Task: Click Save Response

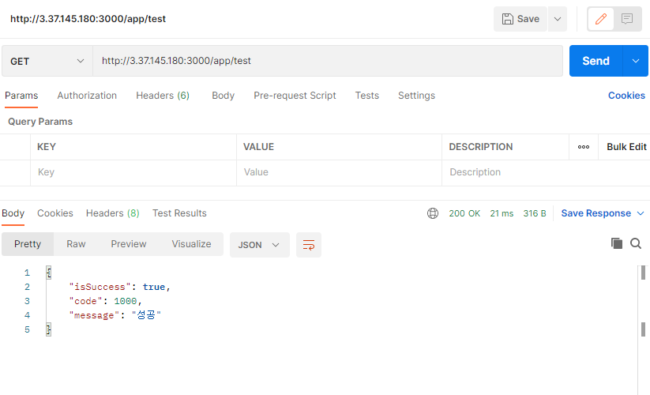Action: pyautogui.click(x=596, y=213)
